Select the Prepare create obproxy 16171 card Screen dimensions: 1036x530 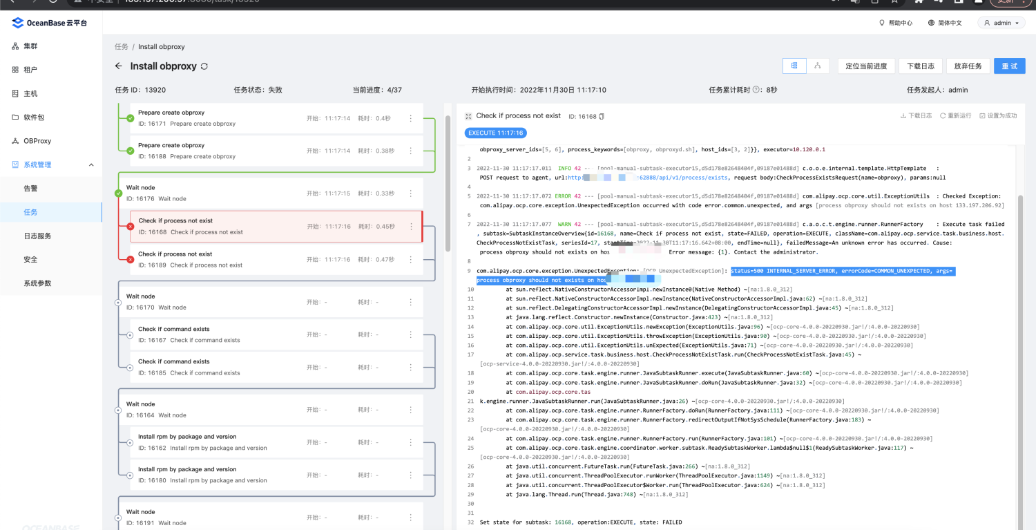click(x=276, y=118)
